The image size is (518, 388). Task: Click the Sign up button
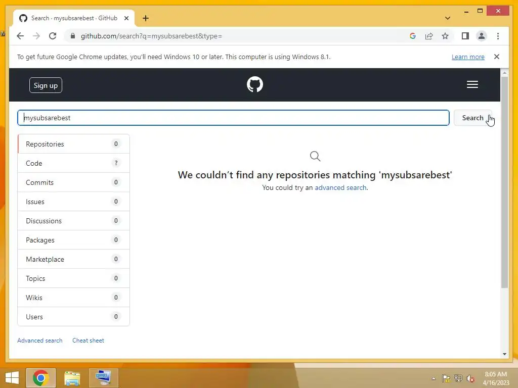pyautogui.click(x=46, y=85)
